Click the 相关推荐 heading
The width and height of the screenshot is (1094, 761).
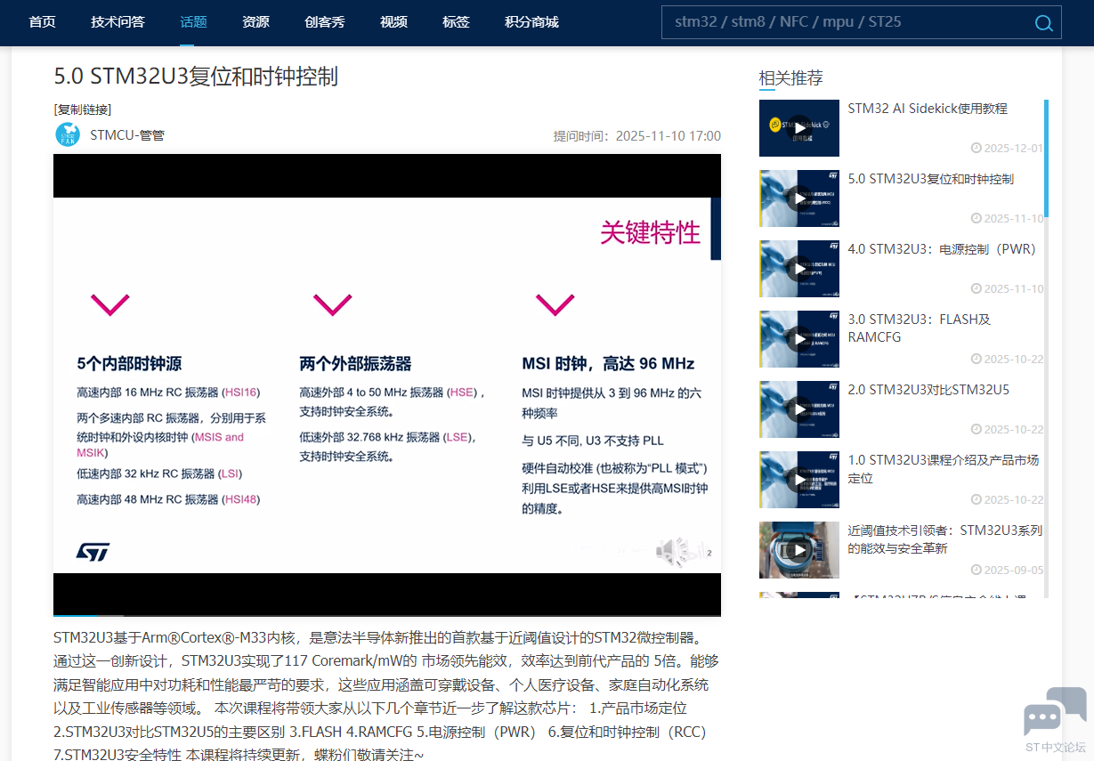click(790, 78)
